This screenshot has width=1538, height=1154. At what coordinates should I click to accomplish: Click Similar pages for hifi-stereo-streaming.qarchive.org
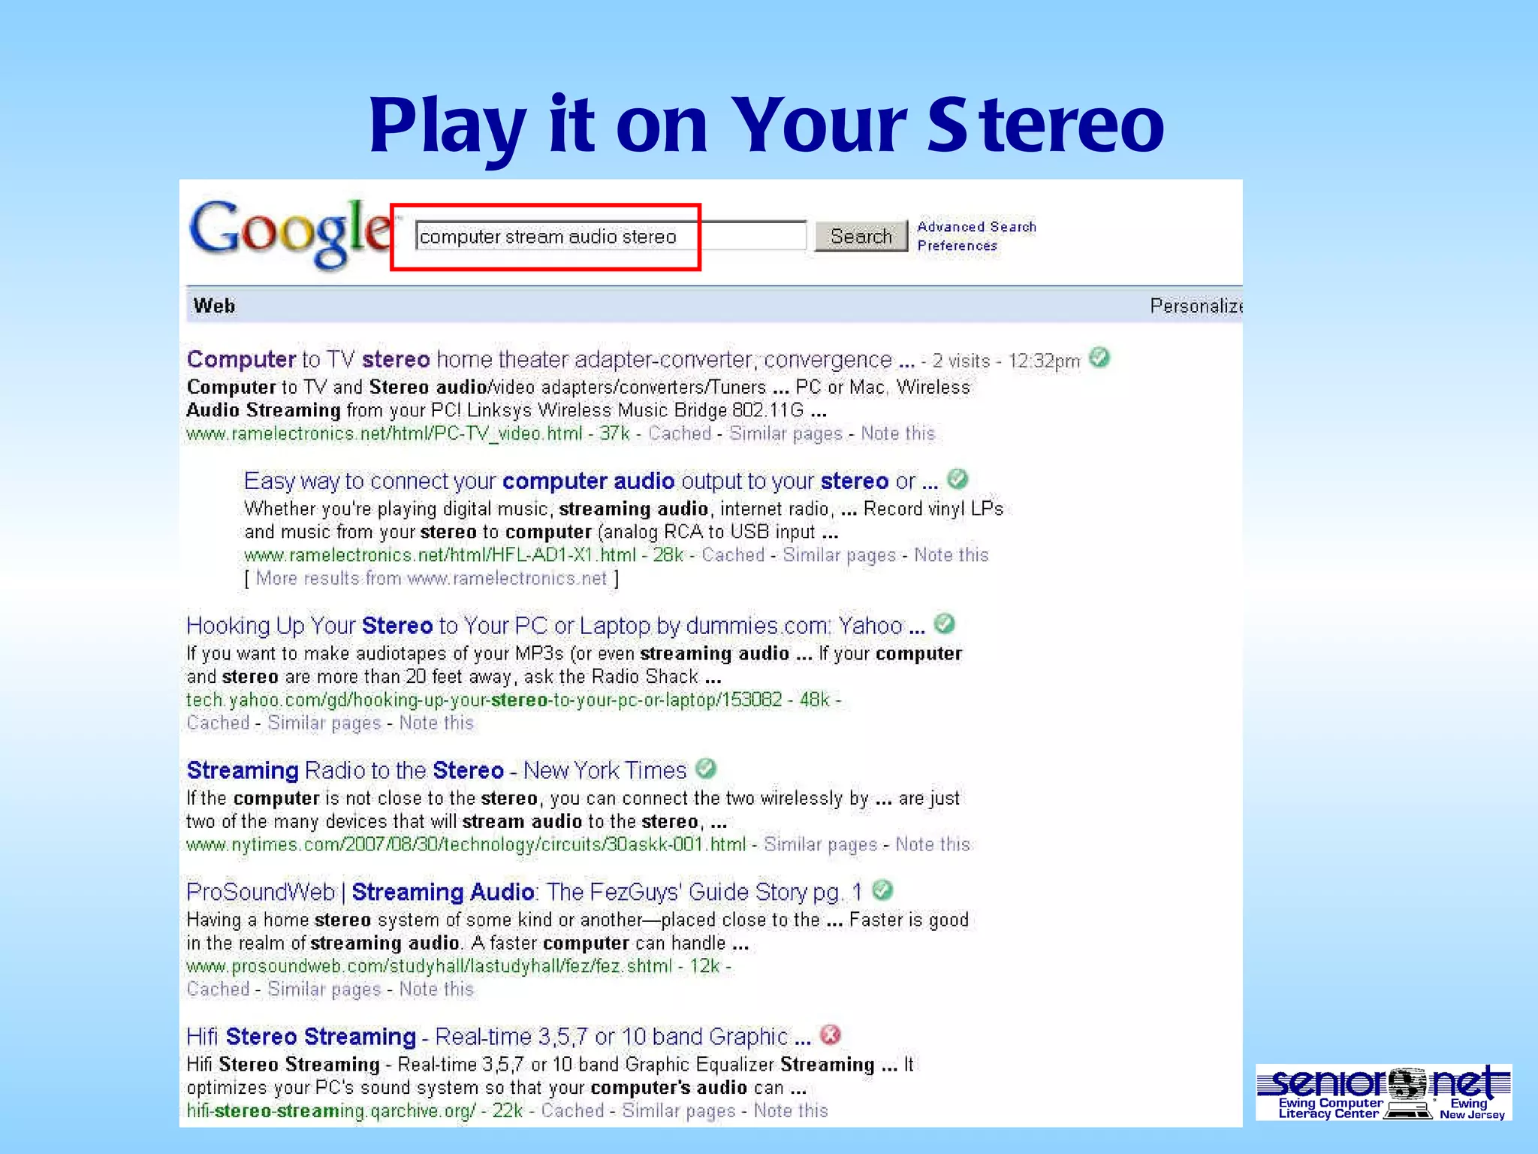point(679,1110)
